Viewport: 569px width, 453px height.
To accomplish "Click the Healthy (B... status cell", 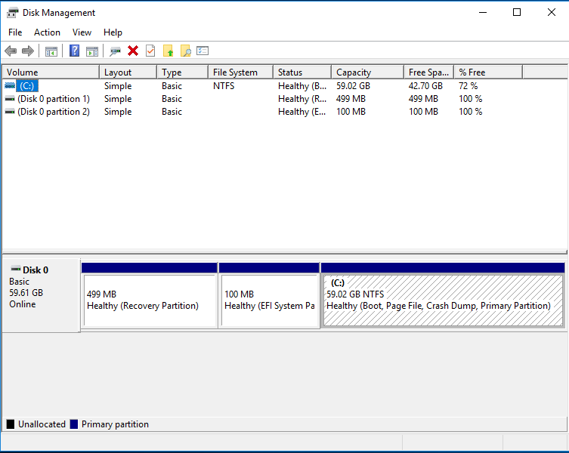I will (302, 86).
